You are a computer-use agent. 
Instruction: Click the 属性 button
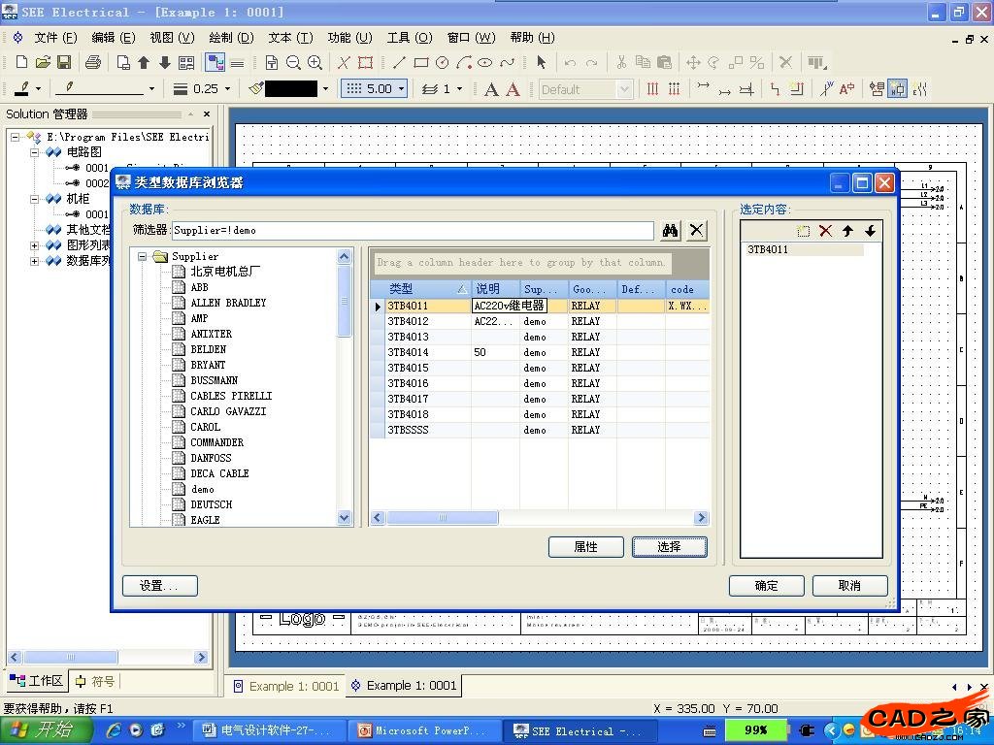(x=585, y=547)
